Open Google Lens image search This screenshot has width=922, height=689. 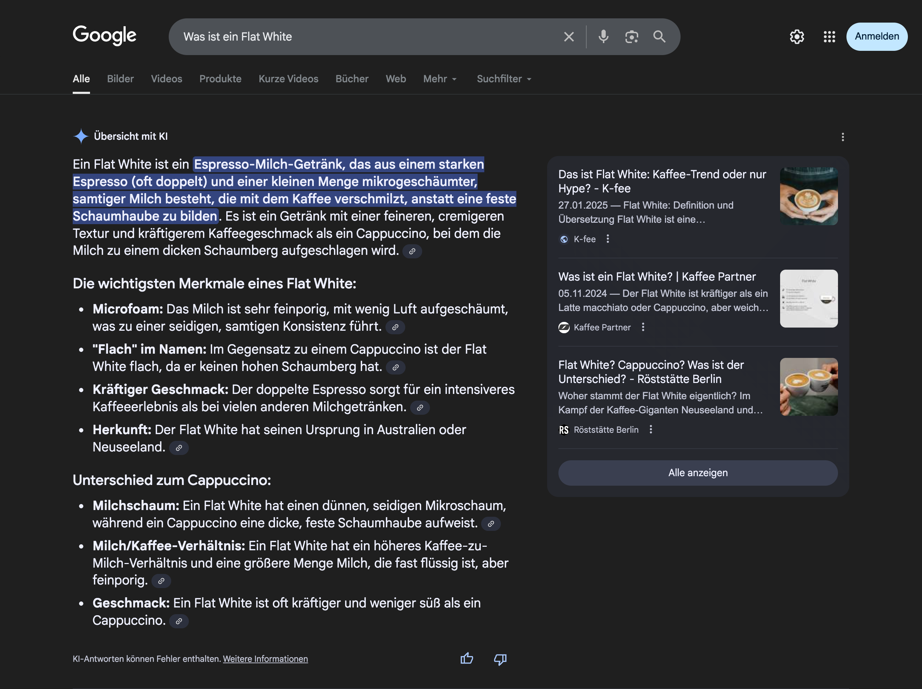click(631, 37)
